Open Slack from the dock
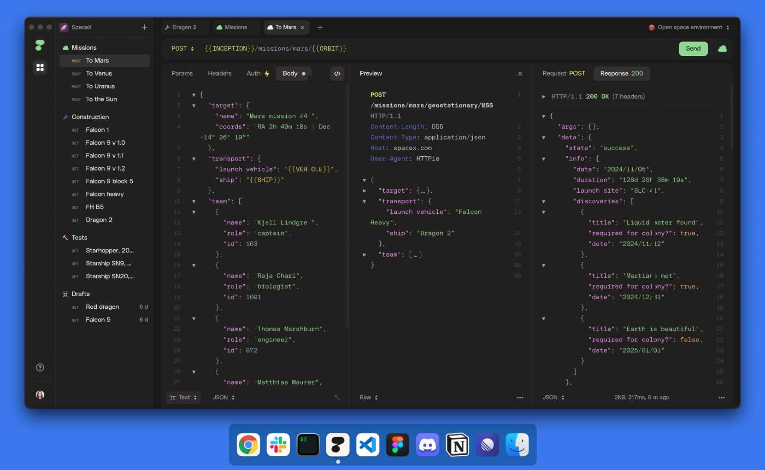The width and height of the screenshot is (765, 470). click(x=278, y=445)
